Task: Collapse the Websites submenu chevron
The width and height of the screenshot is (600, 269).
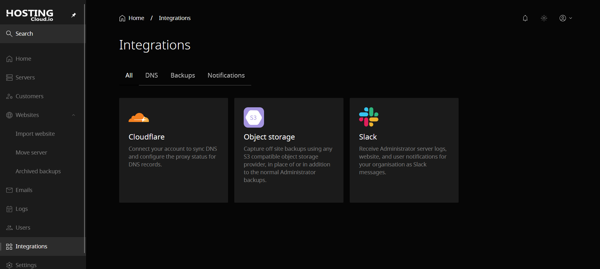Action: [74, 115]
